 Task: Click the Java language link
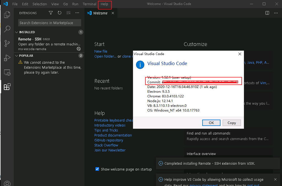point(251,63)
